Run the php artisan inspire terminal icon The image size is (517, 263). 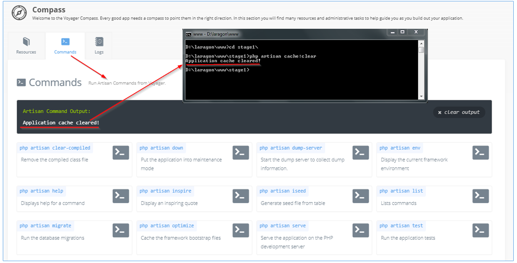click(x=240, y=196)
